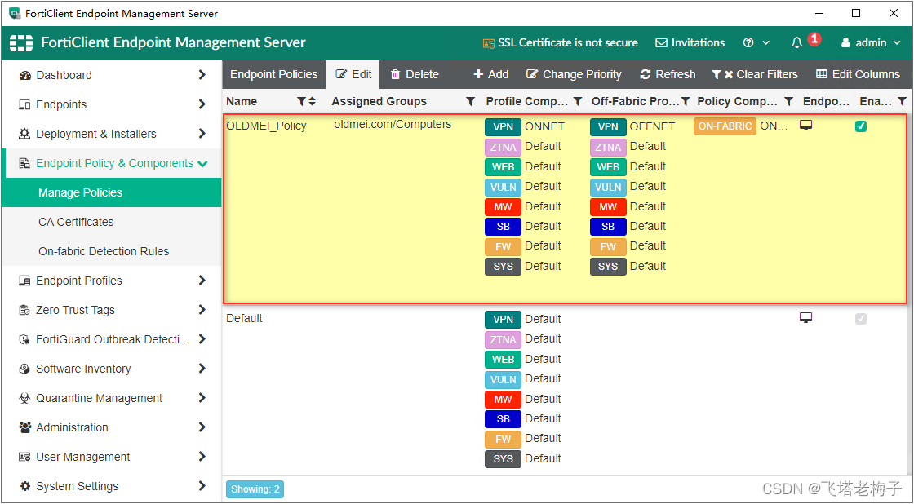Click the Policy Components column filter icon

point(788,101)
